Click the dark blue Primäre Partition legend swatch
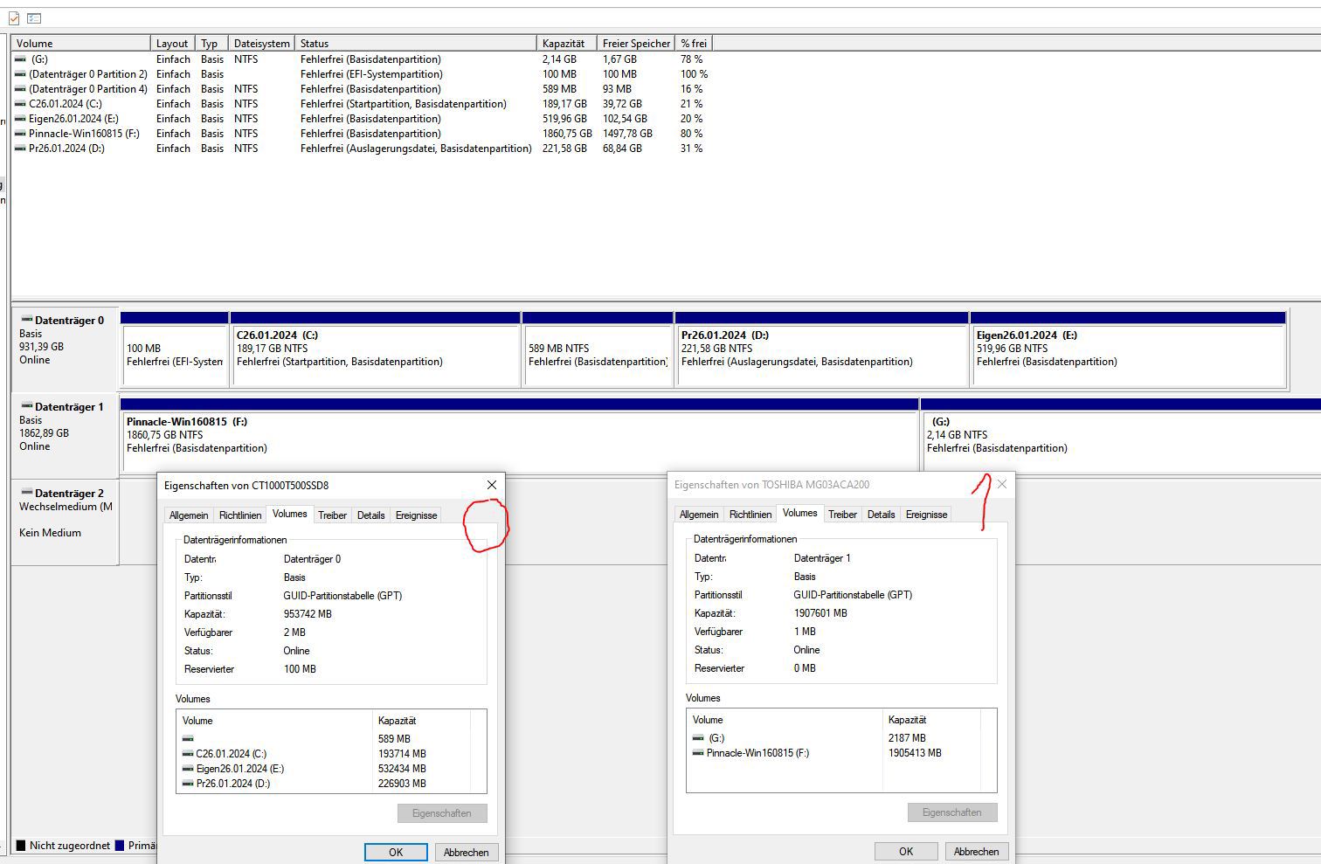Screen dimensions: 1321x864 tap(121, 846)
